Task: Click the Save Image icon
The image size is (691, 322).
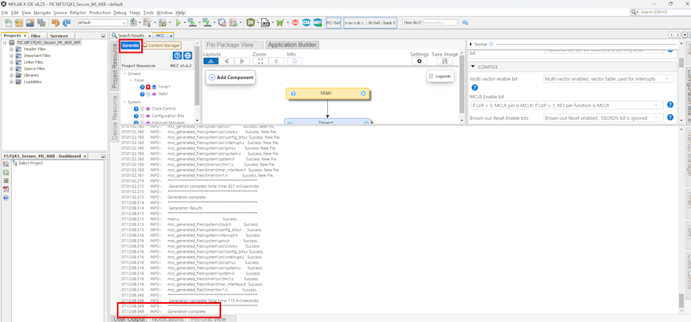Action: pyautogui.click(x=444, y=61)
